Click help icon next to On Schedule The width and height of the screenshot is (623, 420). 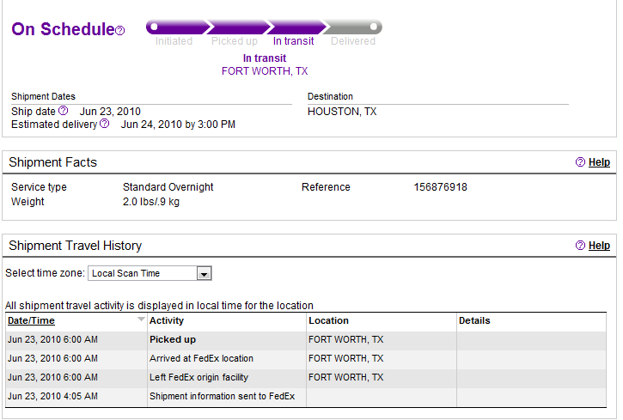(120, 31)
